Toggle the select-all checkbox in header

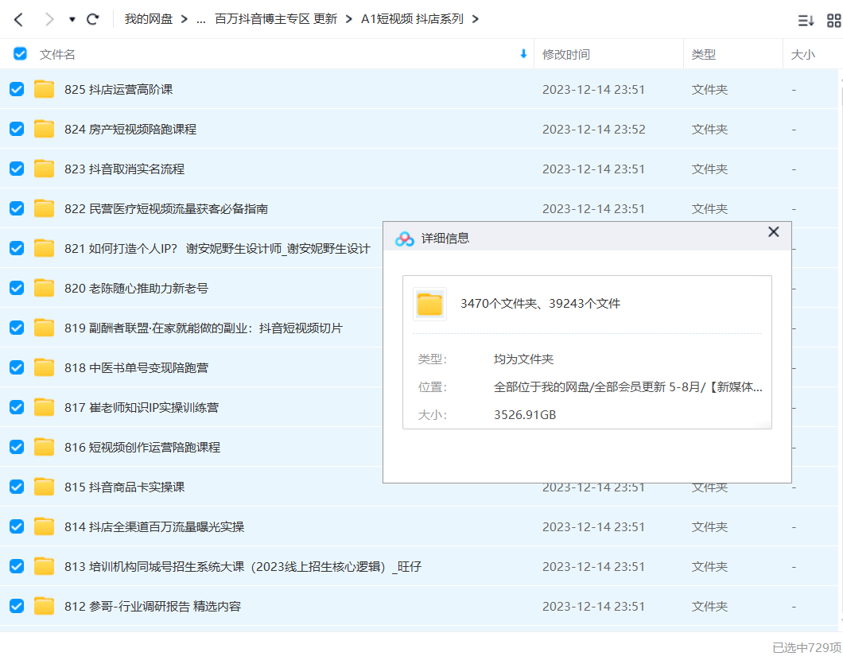(20, 54)
